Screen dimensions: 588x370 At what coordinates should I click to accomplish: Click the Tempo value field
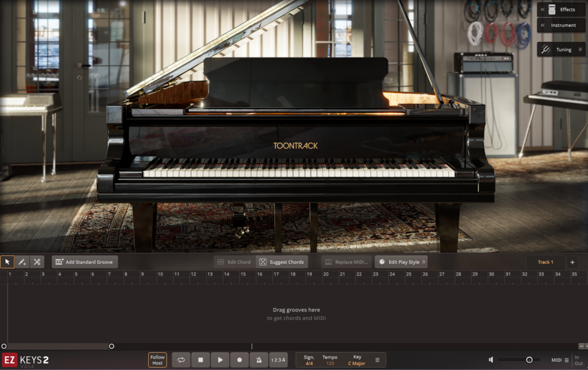click(x=330, y=363)
